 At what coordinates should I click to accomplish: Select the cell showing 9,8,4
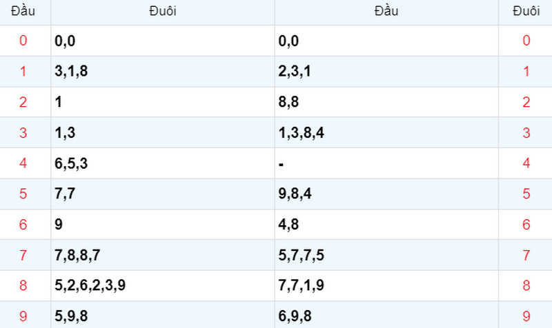(386, 194)
